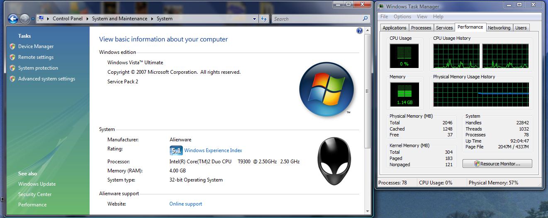Open the File menu in Task Manager
This screenshot has height=218, width=548.
[384, 17]
